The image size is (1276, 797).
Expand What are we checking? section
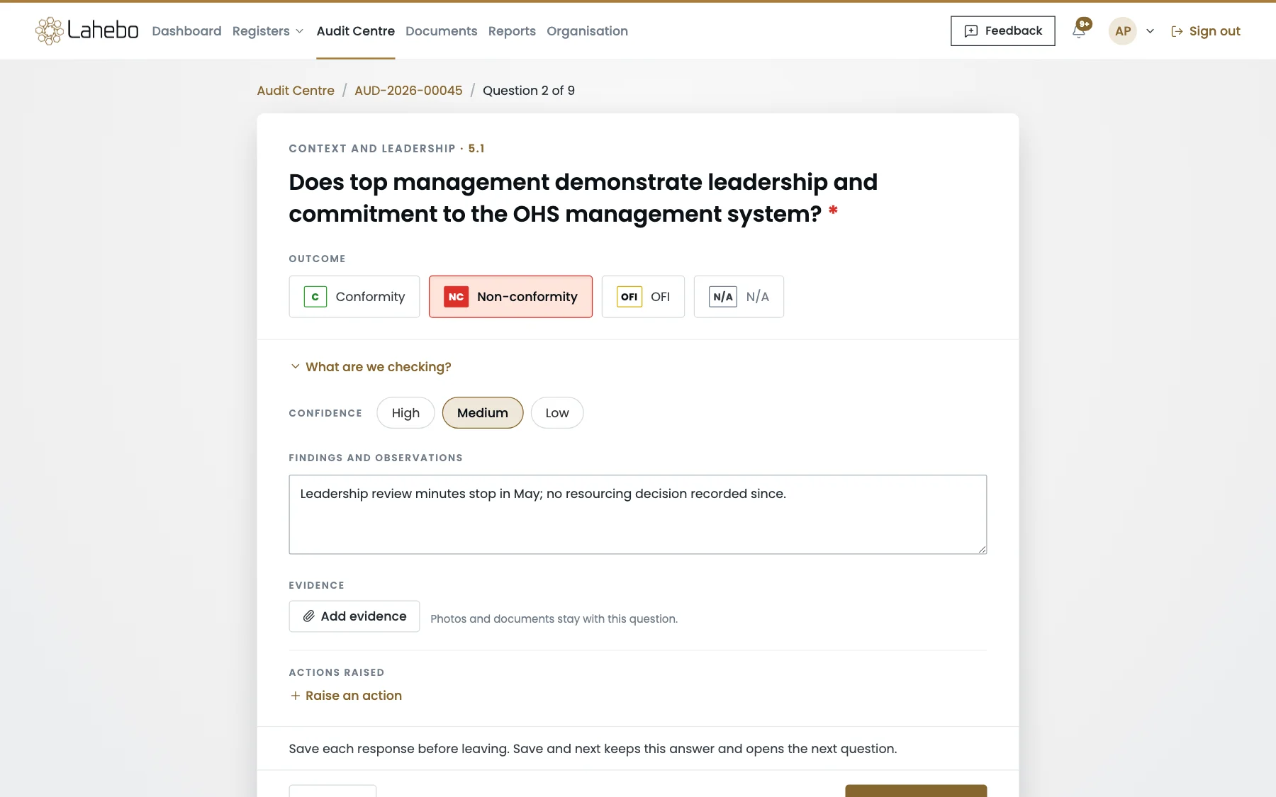371,367
